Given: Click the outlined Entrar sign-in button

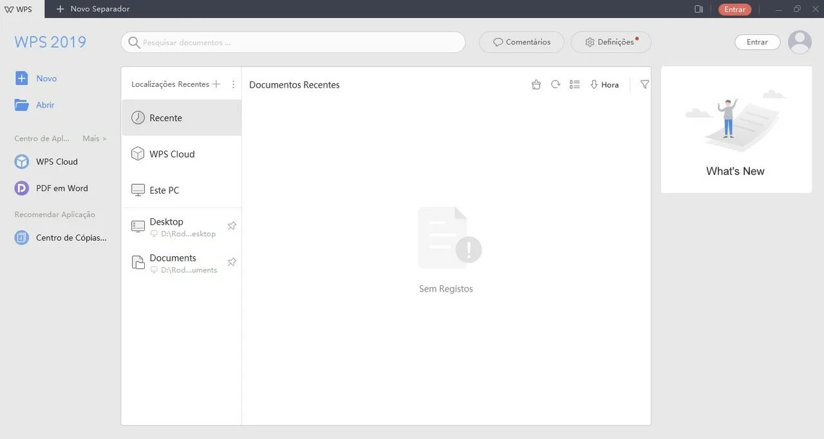Looking at the screenshot, I should click(x=757, y=42).
